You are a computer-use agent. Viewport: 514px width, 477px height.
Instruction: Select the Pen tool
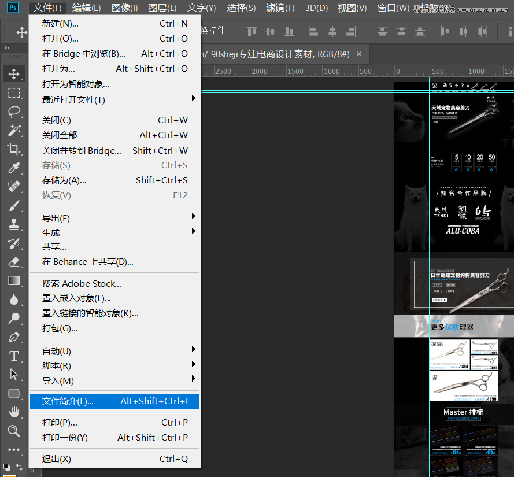[14, 337]
